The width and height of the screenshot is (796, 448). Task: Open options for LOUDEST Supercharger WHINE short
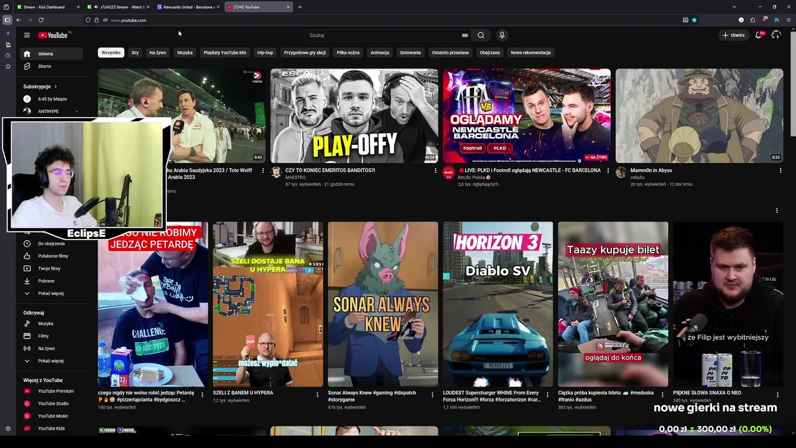pos(547,394)
